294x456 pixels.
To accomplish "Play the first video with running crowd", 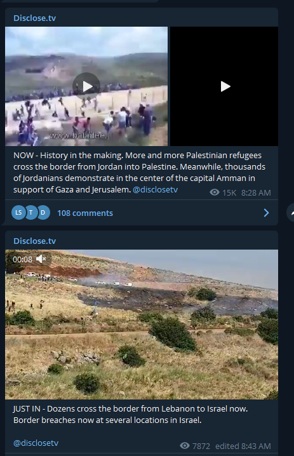I will click(x=86, y=86).
